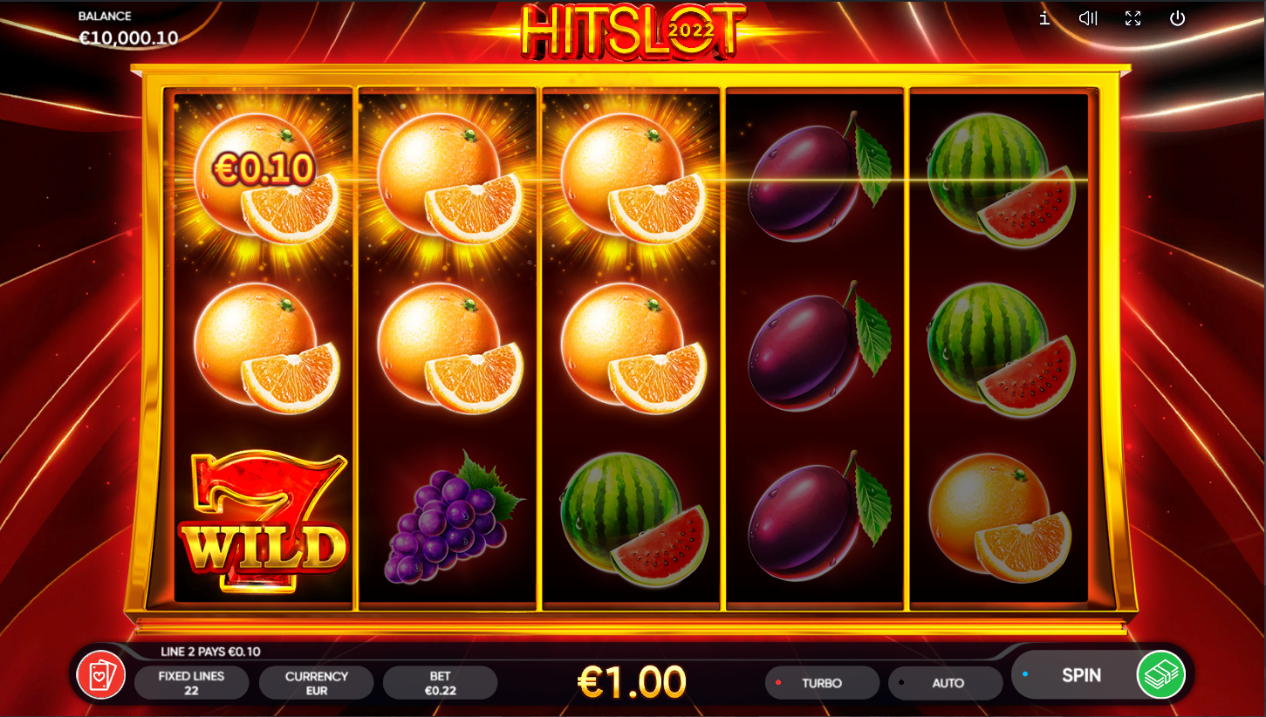Open the Bet €0.22 selector
This screenshot has width=1266, height=717.
coord(440,683)
